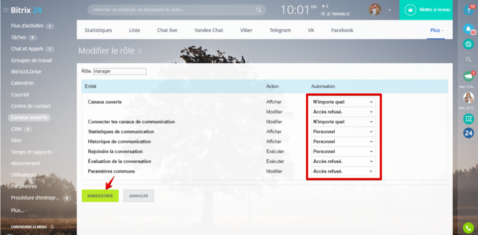
Task: Open Courriel in sidebar
Action: [20, 95]
